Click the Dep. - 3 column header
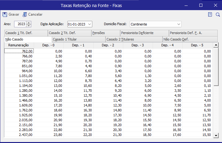222x143 pixels. [x=137, y=45]
